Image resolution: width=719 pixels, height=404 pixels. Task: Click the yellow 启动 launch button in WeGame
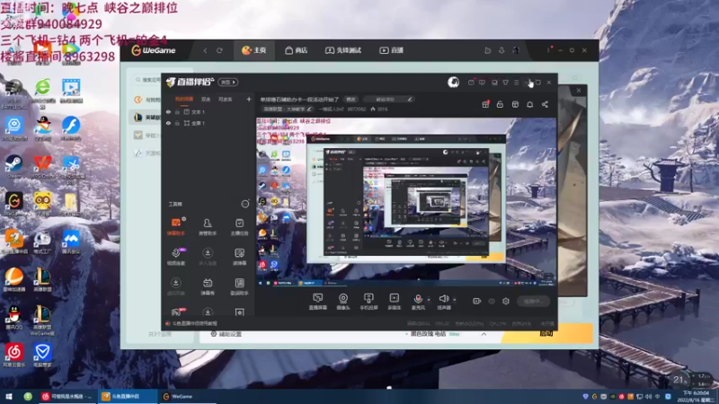[546, 333]
